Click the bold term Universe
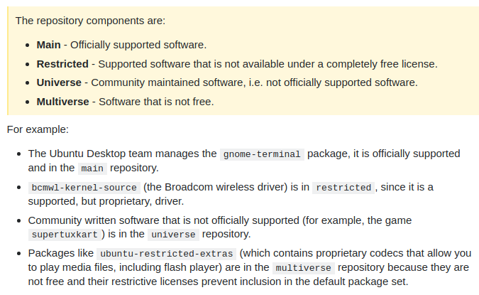 point(59,82)
